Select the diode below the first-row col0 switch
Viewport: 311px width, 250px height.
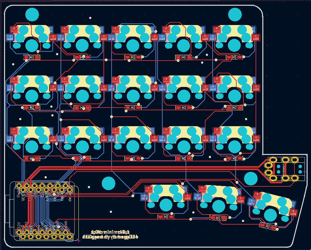click(32, 58)
